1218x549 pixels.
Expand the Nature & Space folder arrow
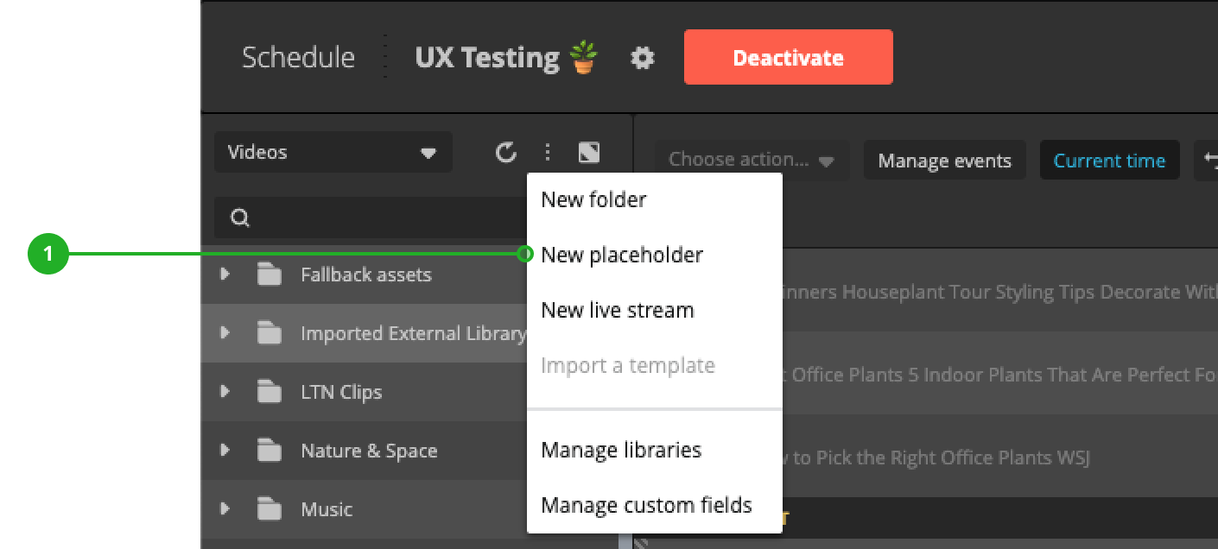[225, 451]
